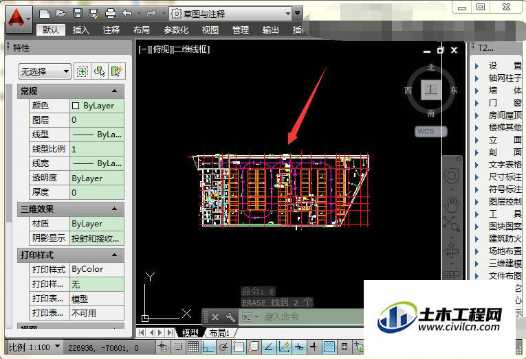Collapse the 打印样式 properties section
This screenshot has width=526, height=359.
(x=114, y=255)
